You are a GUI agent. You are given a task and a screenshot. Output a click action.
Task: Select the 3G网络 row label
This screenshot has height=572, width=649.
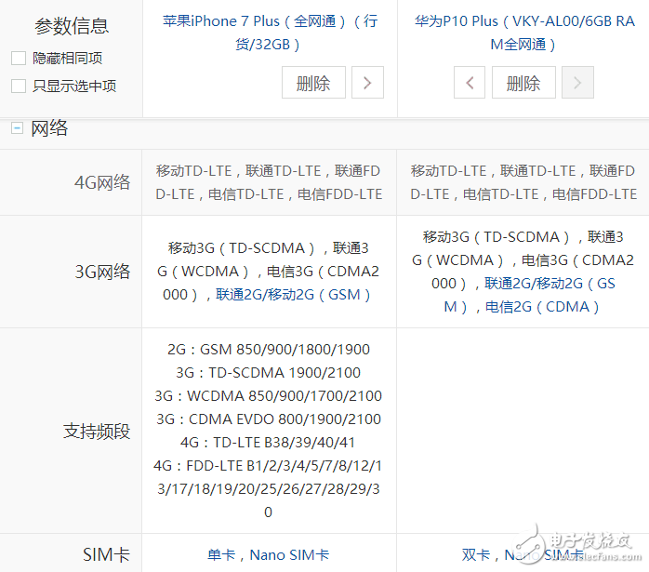click(x=102, y=272)
